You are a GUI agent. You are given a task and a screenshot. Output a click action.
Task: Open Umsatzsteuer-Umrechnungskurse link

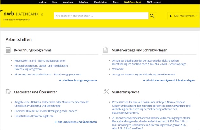pos(34,116)
